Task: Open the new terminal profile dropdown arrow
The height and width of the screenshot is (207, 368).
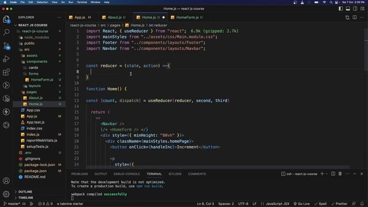Action: coord(327,174)
